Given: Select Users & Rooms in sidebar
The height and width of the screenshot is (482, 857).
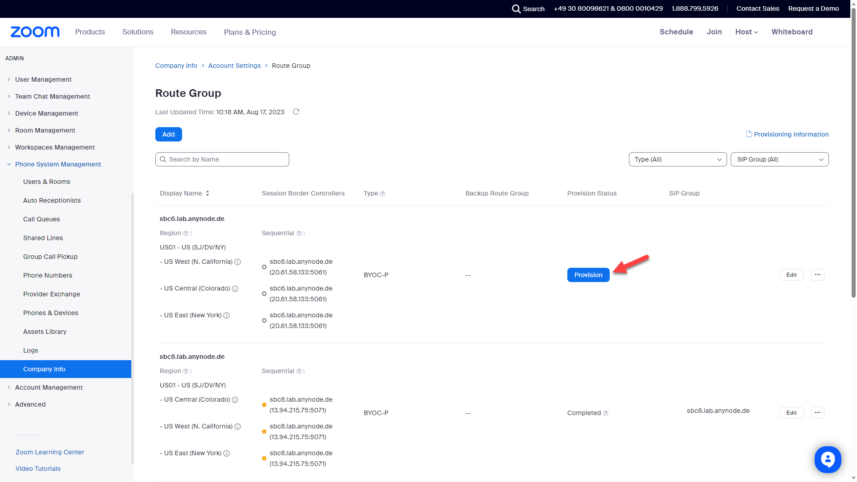Looking at the screenshot, I should coord(46,182).
